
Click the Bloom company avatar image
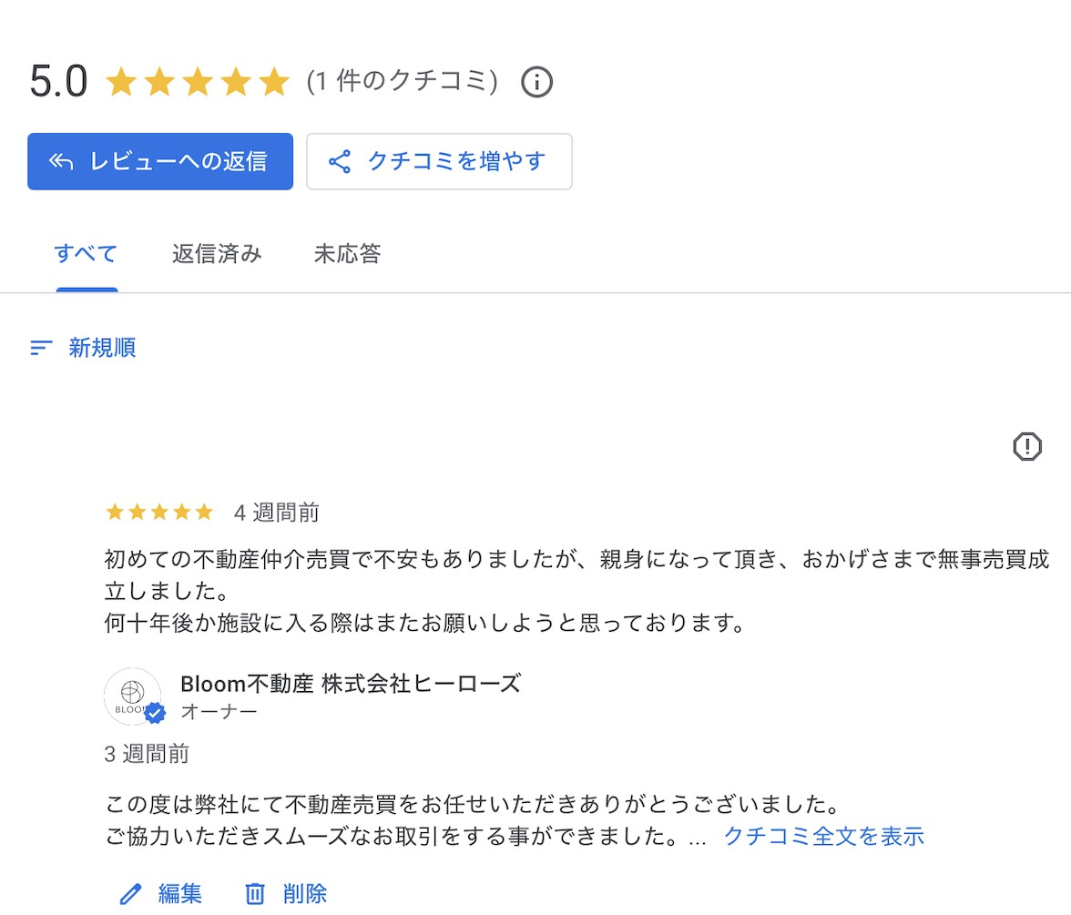[132, 696]
